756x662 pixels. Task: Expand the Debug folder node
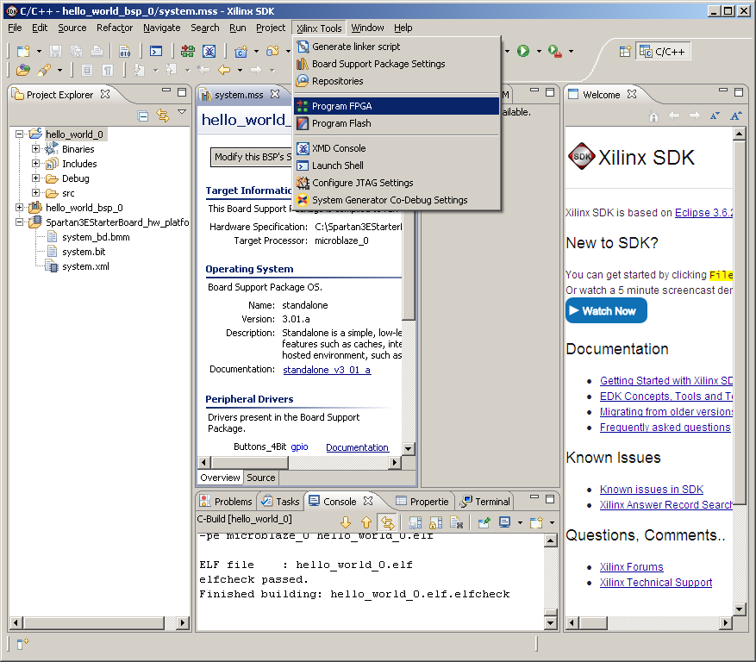pyautogui.click(x=35, y=178)
